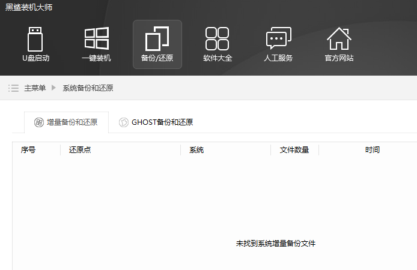Go back to 主菜单 in the breadcrumb

click(35, 88)
